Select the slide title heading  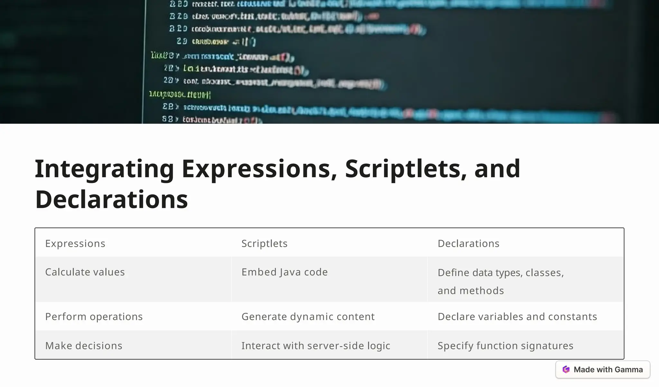[x=277, y=184]
